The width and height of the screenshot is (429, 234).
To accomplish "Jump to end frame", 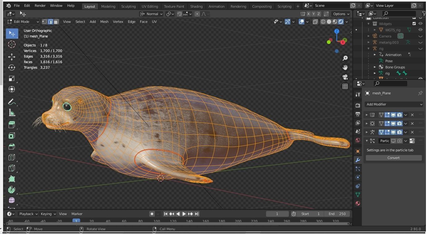I will [196, 214].
